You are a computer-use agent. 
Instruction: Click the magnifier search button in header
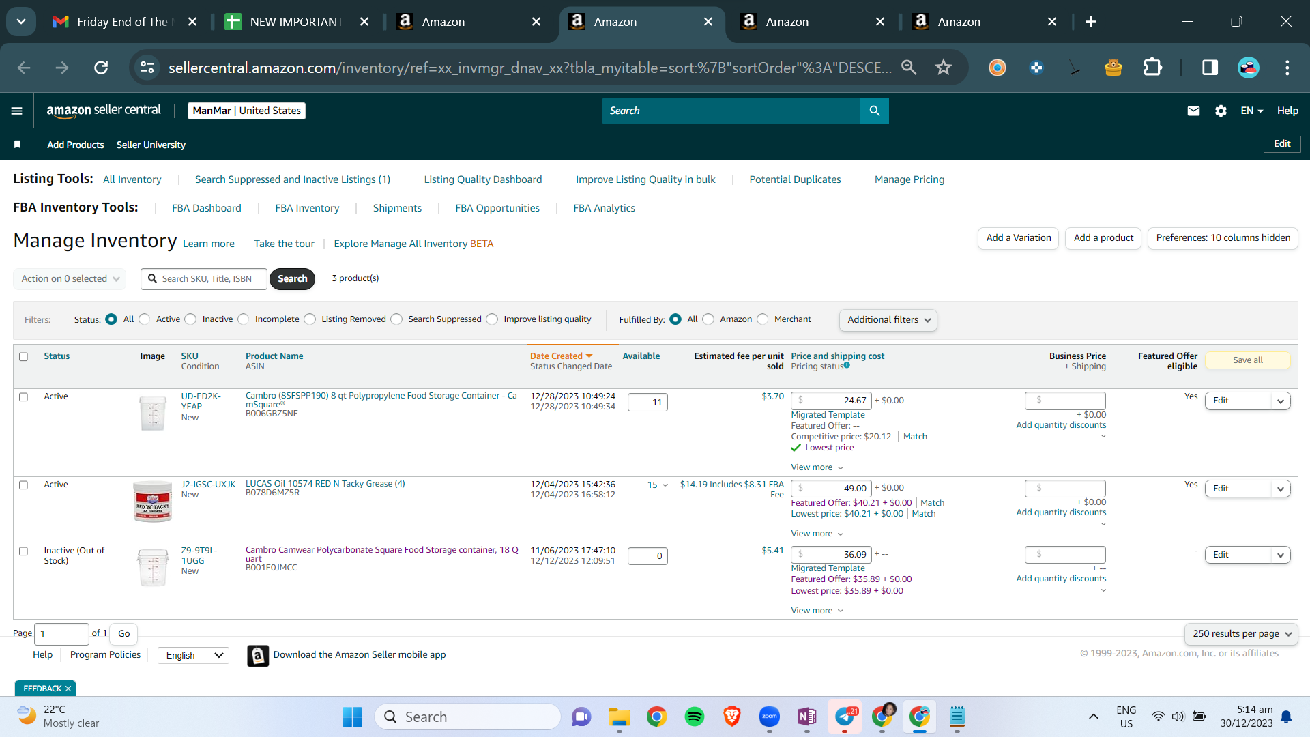(875, 111)
